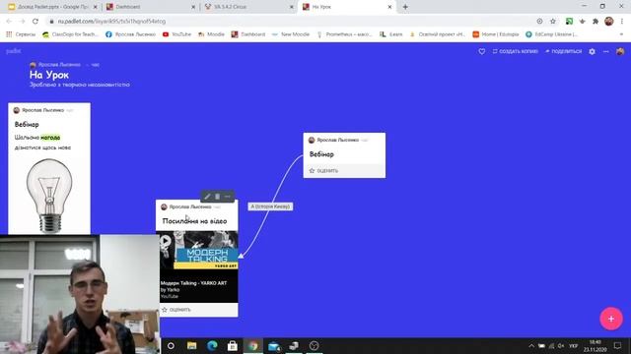Open the Edutopia bookmark

pyautogui.click(x=496, y=34)
